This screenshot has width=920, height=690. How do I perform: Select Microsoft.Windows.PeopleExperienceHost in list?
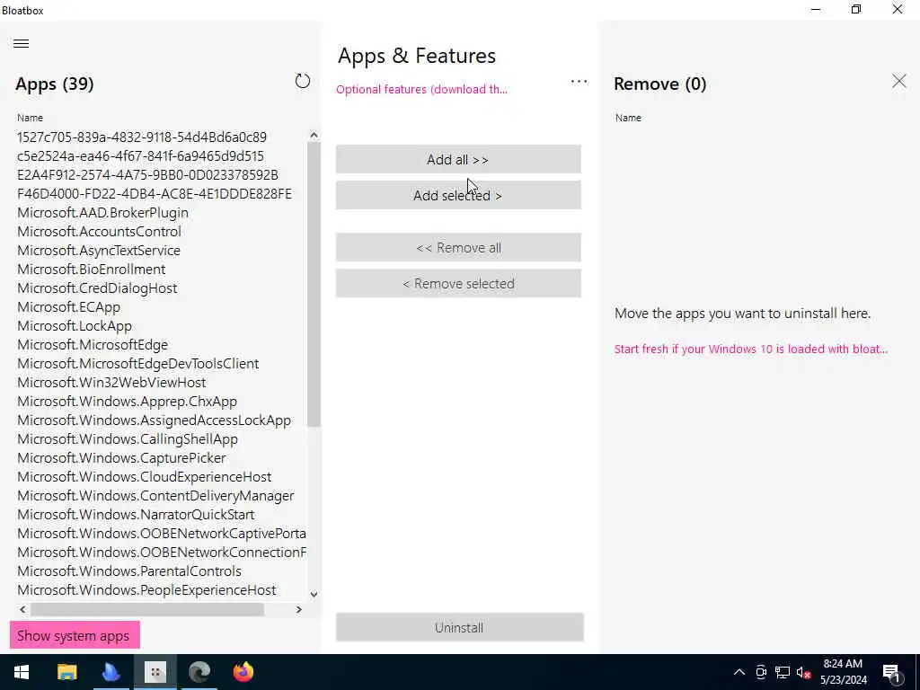click(x=146, y=589)
